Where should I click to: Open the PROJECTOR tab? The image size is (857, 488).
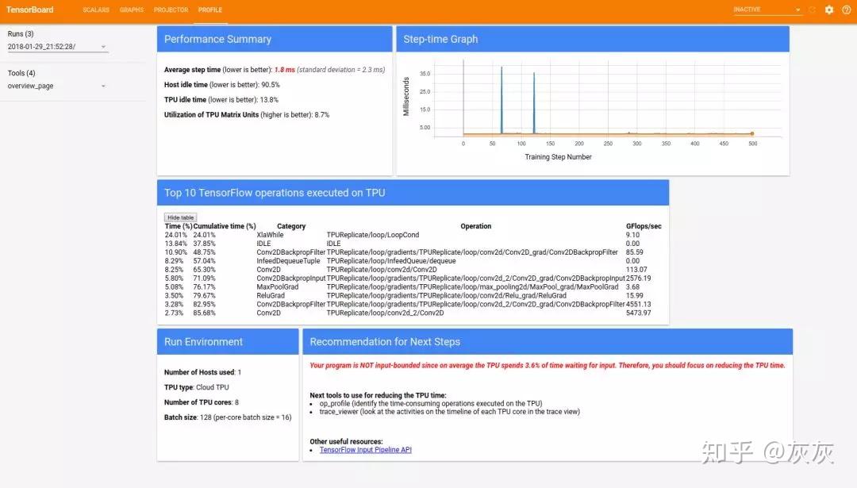tap(171, 10)
